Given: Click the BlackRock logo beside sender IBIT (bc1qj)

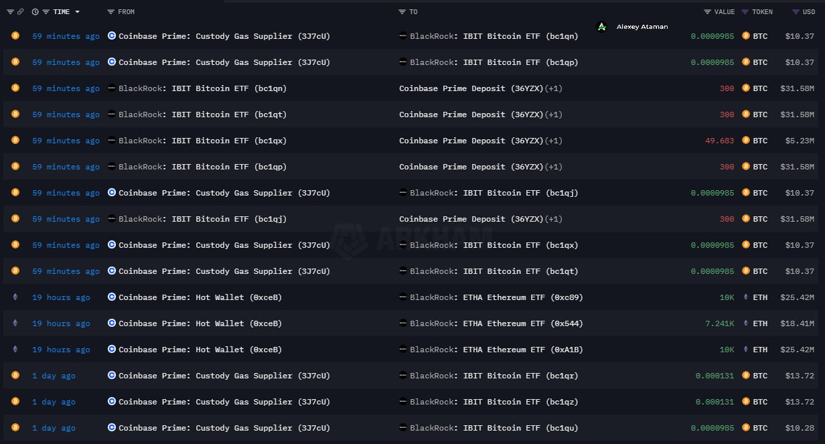Looking at the screenshot, I should tap(112, 219).
